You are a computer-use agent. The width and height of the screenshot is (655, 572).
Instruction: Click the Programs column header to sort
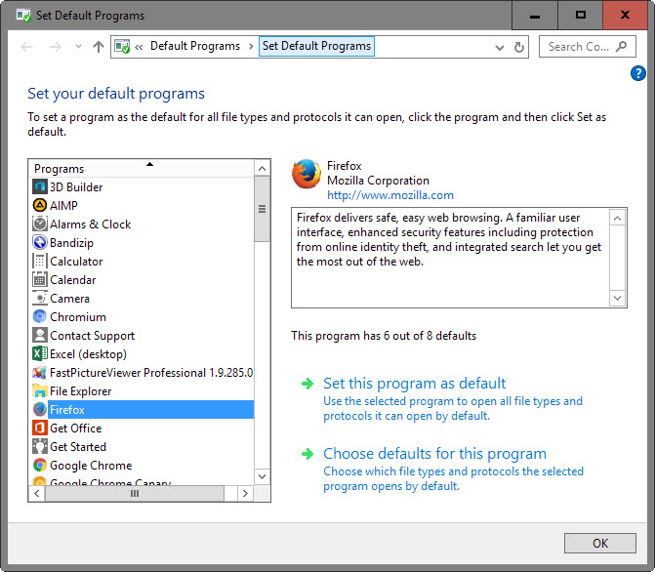[x=142, y=169]
